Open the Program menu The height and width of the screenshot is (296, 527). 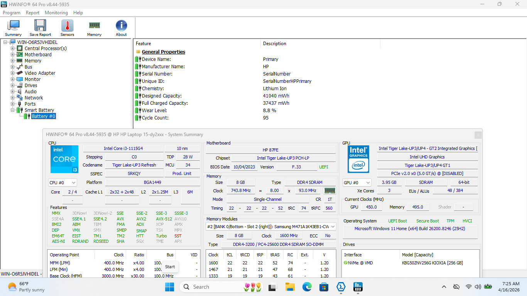[12, 13]
